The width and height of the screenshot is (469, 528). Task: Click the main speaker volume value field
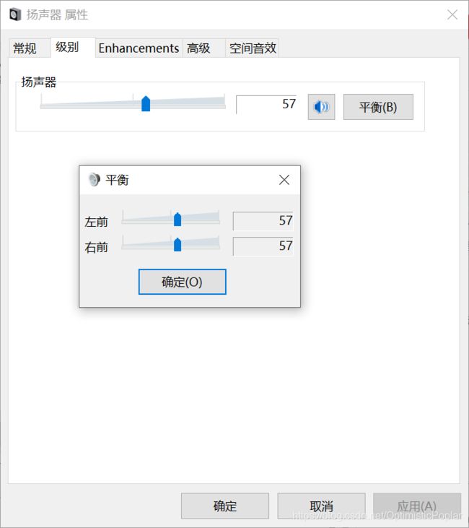(266, 105)
